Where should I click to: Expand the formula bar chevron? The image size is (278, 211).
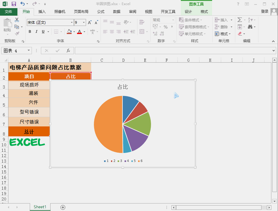click(x=273, y=51)
